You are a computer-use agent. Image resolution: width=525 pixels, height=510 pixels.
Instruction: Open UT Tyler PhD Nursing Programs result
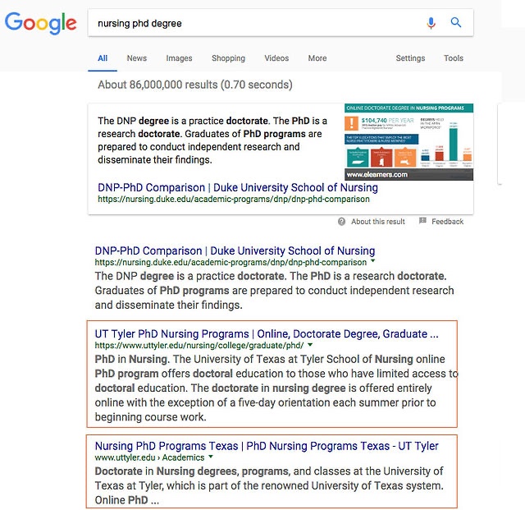pos(267,334)
